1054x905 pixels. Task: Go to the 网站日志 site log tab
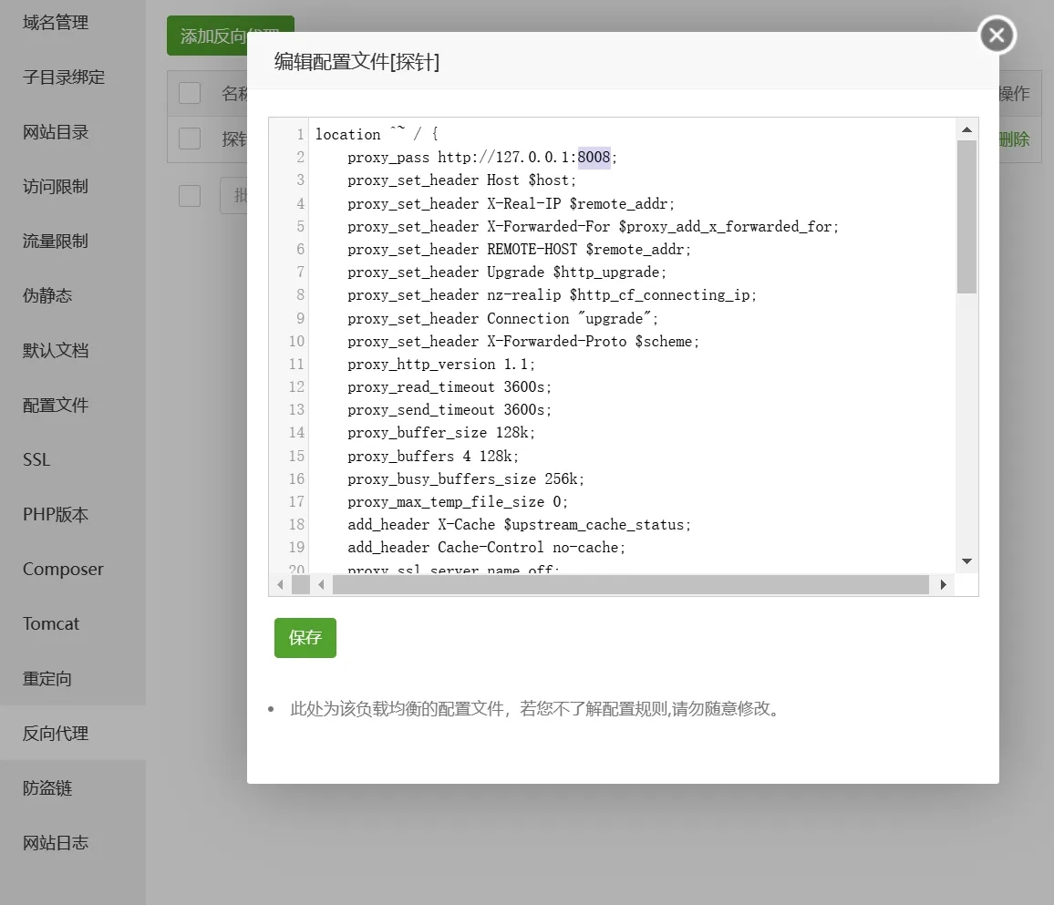56,843
